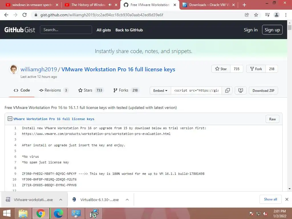View the Raw file
292x219 pixels.
(272, 119)
